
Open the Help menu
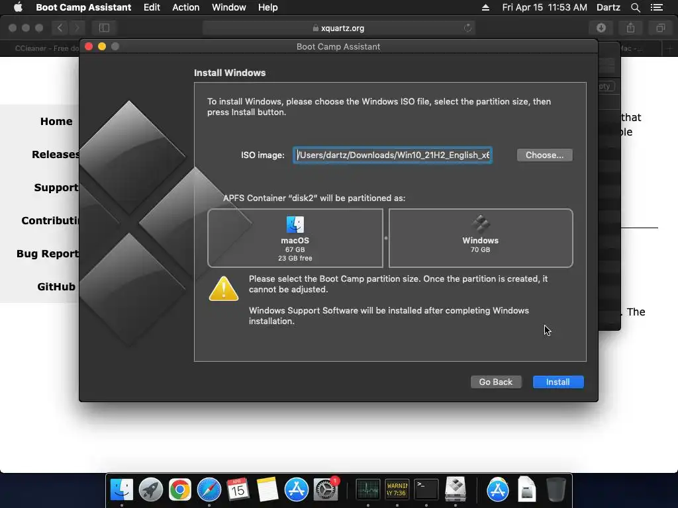(267, 7)
